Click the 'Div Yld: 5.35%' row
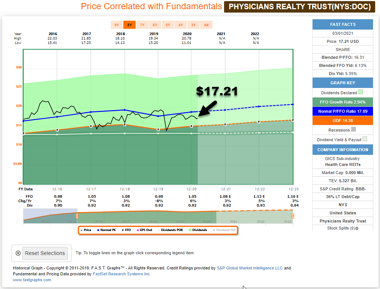 [343, 74]
